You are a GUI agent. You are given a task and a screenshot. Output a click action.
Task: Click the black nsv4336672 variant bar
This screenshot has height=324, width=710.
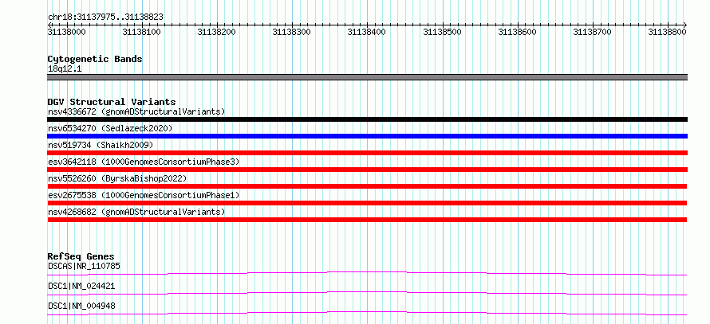pos(367,119)
